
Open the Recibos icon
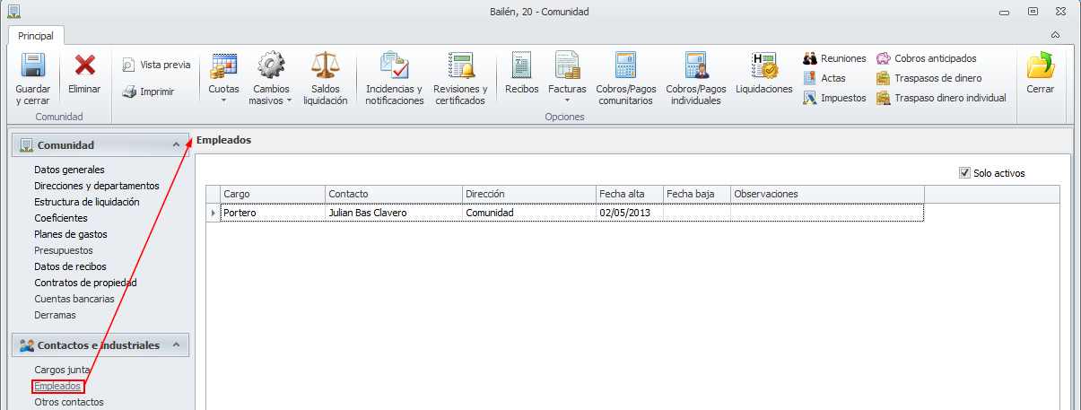pos(522,65)
